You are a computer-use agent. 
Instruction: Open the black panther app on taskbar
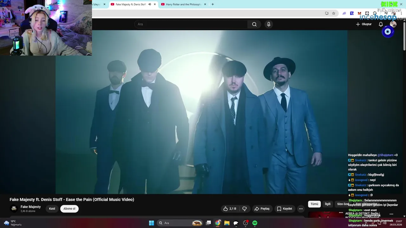[x=236, y=223]
